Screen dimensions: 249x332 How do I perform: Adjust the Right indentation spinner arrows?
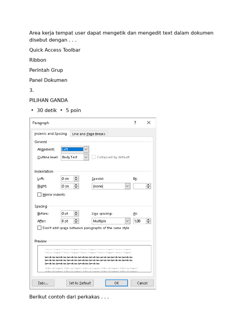point(76,186)
